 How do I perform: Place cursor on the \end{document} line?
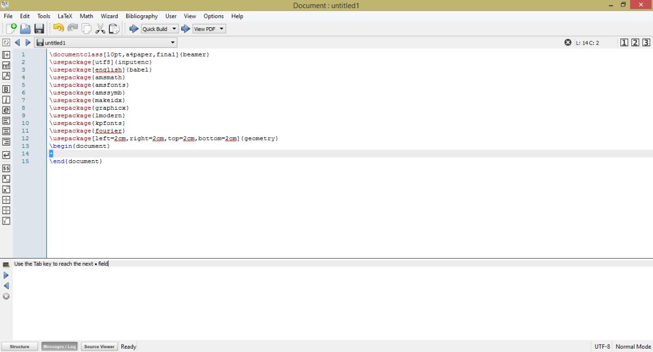tap(76, 161)
